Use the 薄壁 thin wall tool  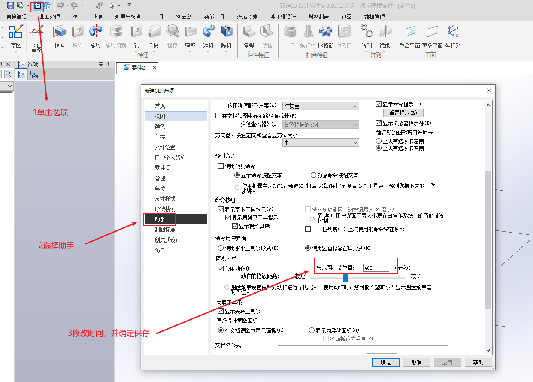[191, 36]
